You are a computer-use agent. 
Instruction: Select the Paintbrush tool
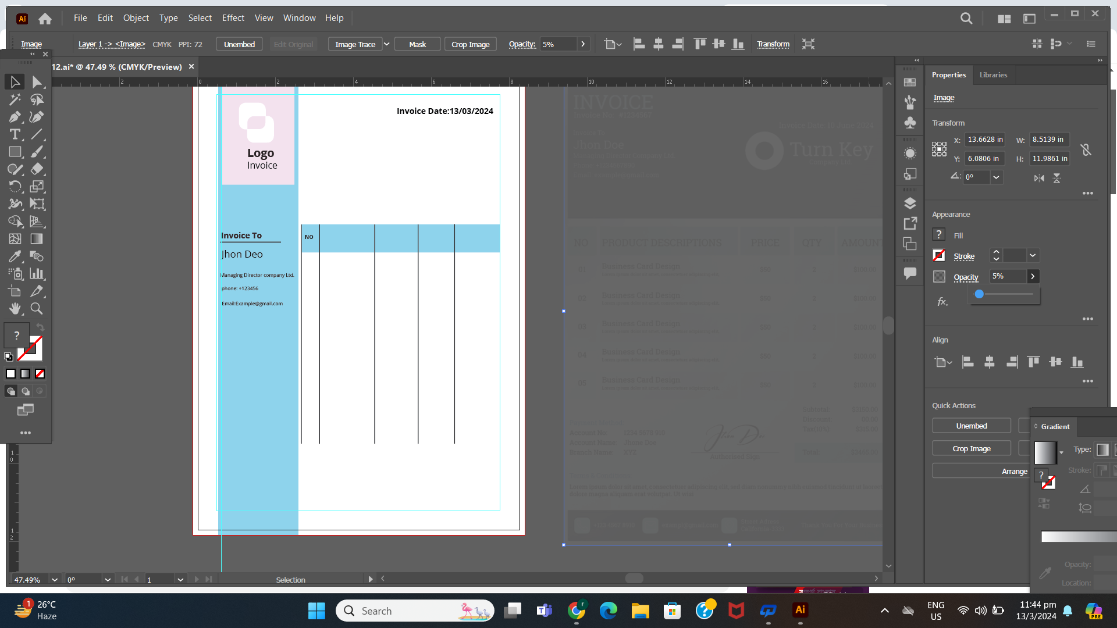37,152
